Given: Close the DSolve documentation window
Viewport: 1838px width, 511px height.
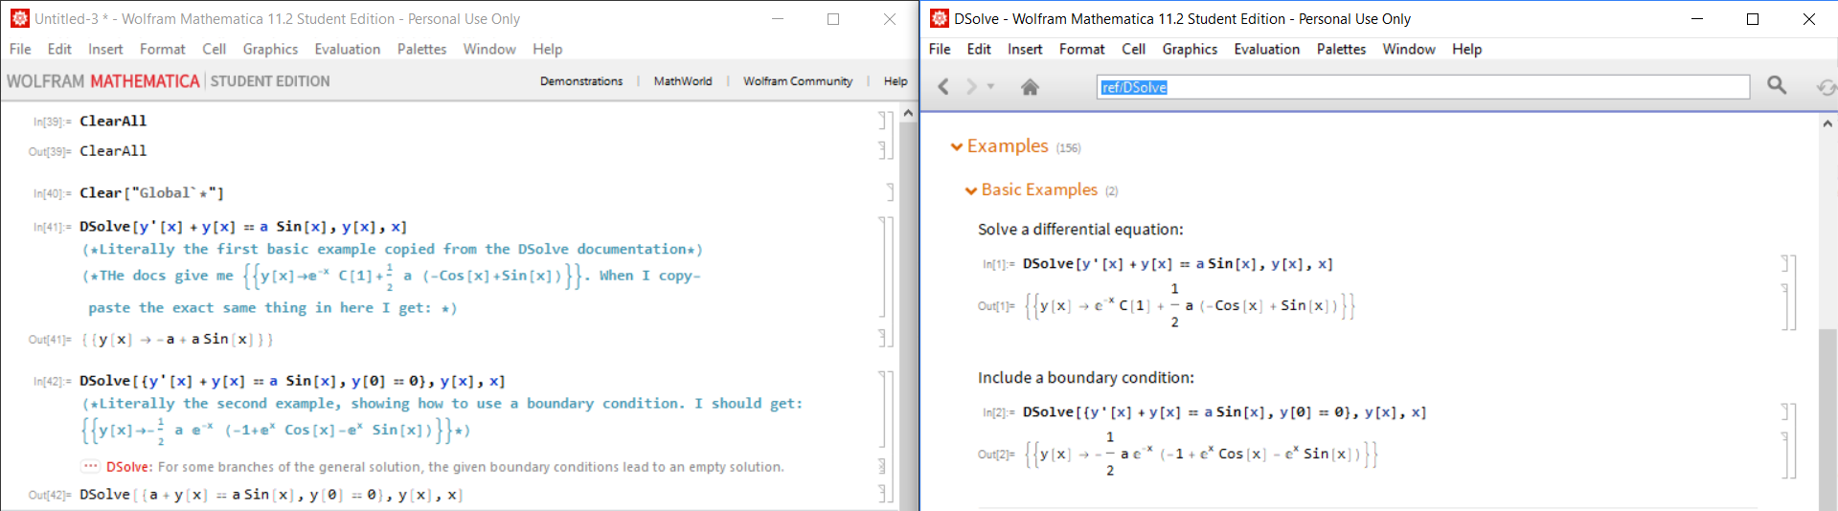Looking at the screenshot, I should pyautogui.click(x=1809, y=18).
